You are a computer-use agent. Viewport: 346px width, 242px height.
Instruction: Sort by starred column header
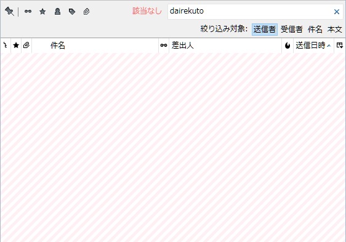pos(16,46)
